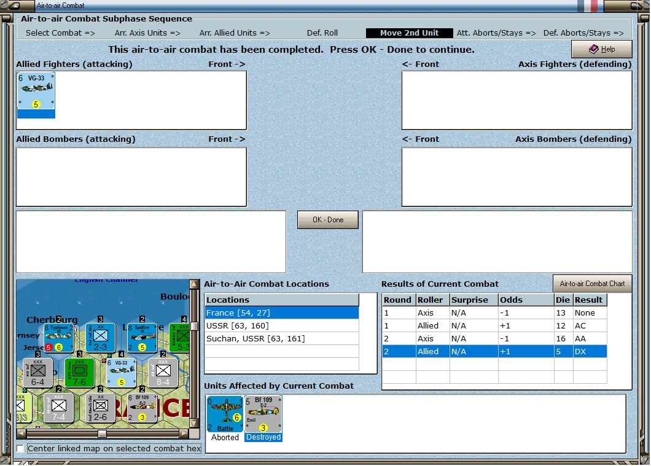Click the map's horizontal scrollbar thumb

(102, 433)
